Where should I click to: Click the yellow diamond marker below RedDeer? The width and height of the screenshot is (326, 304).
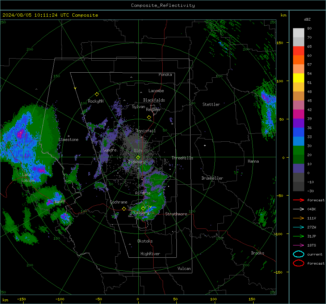point(149,117)
